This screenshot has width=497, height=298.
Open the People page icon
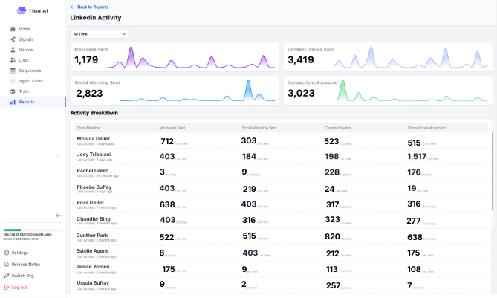coord(13,50)
